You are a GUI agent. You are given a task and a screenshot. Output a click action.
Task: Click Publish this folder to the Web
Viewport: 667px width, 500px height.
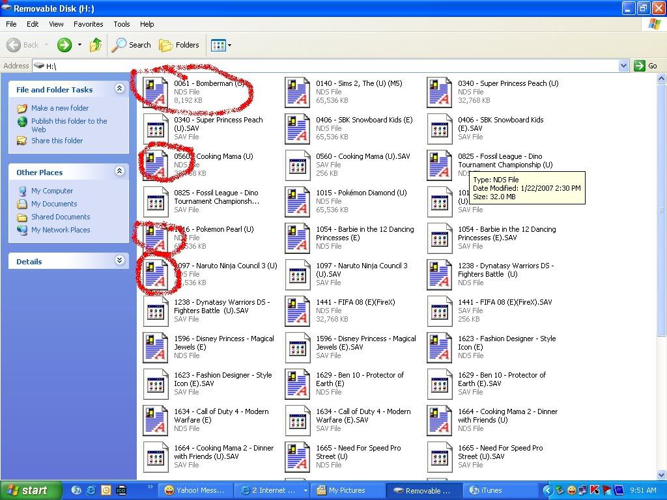pos(69,126)
